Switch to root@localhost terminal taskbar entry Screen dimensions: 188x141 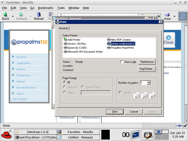point(36,137)
